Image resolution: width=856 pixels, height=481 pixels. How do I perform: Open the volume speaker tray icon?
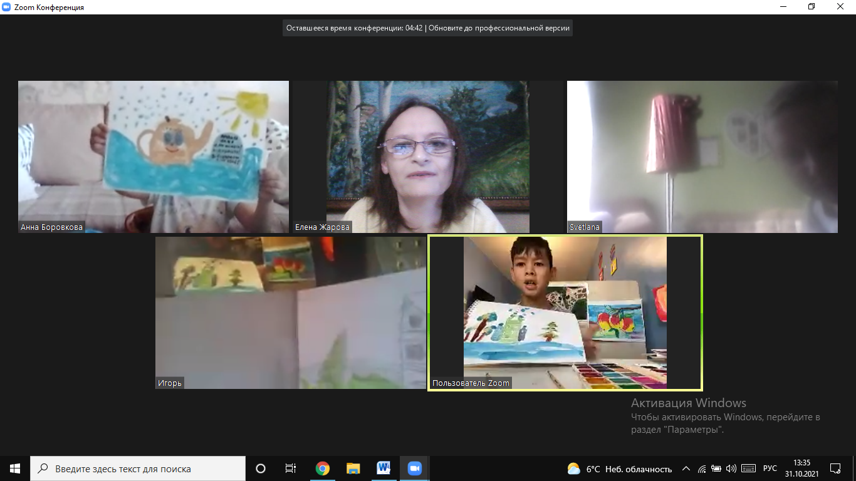tap(731, 468)
